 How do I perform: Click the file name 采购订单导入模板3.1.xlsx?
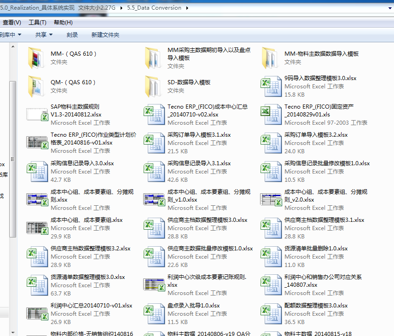199,135
